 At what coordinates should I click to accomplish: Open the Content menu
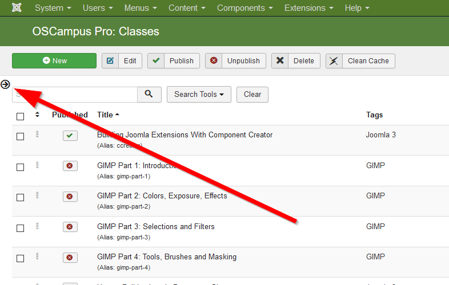187,8
